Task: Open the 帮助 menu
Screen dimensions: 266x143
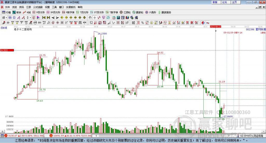Action: (x=80, y=7)
